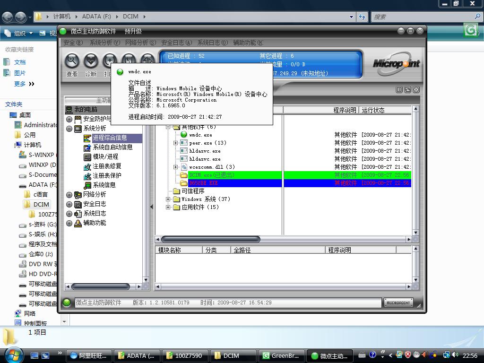The height and width of the screenshot is (363, 484).
Task: Click the volume speaker icon in the system tray
Action: click(x=455, y=355)
